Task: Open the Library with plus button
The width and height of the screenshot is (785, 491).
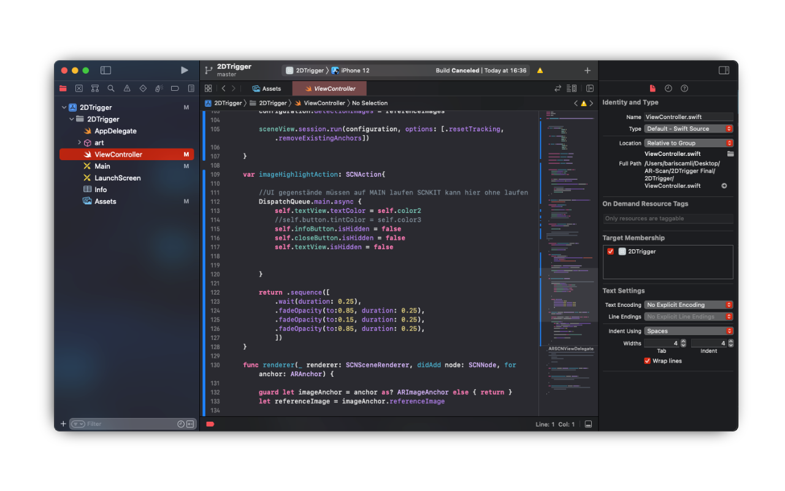Action: coord(587,71)
